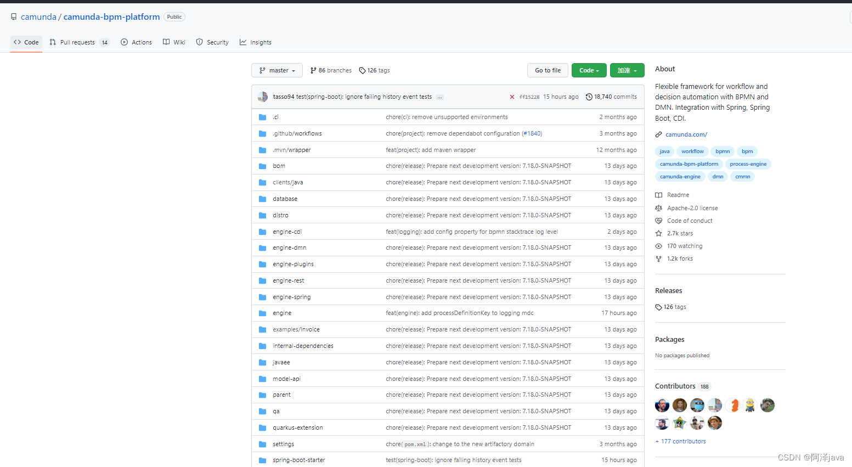
Task: Click the quarkus-extension folder icon
Action: pos(262,427)
